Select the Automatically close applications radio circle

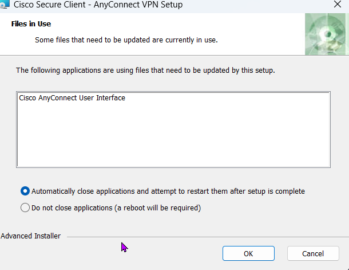25,191
